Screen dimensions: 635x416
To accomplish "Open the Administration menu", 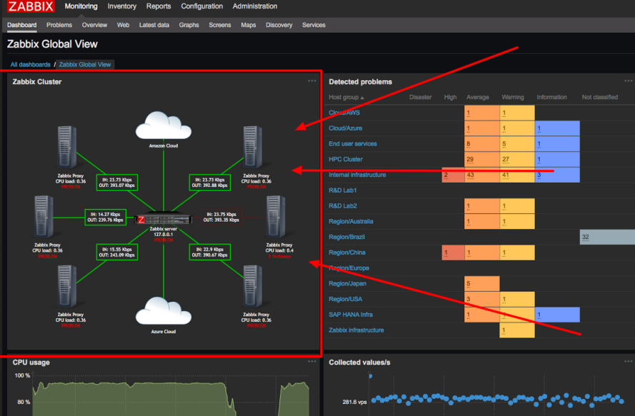I will (255, 6).
